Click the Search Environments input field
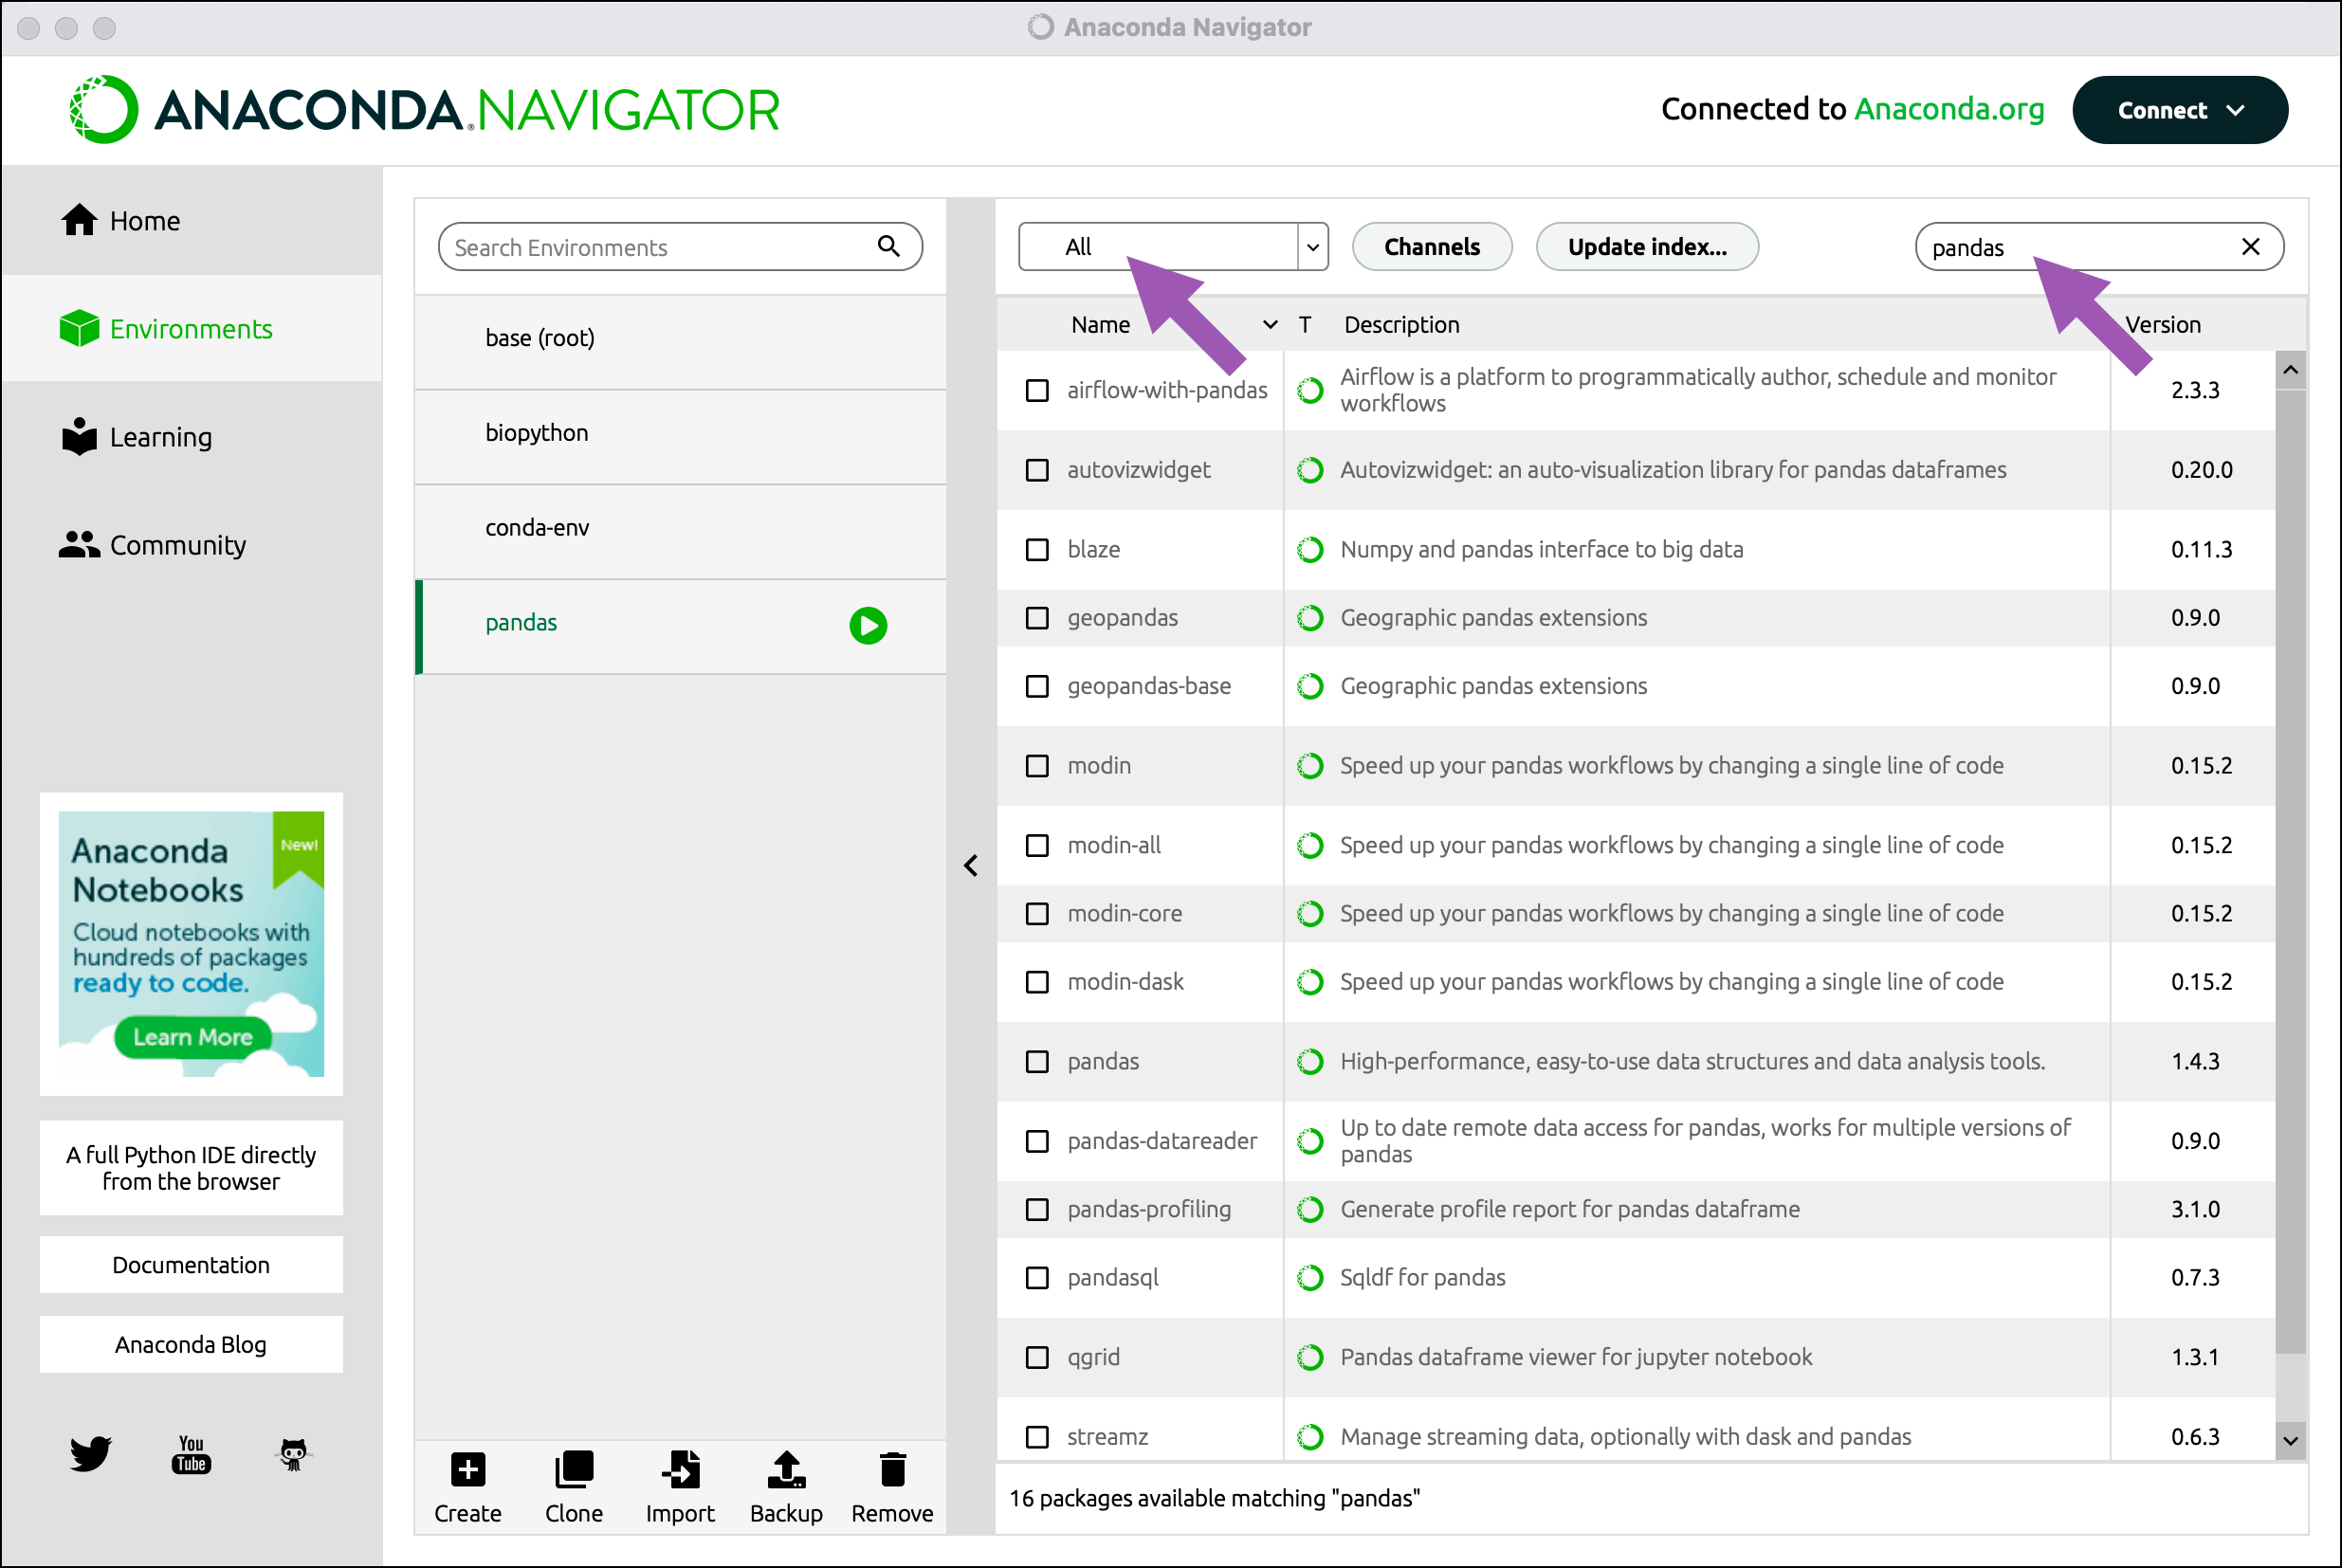 pyautogui.click(x=660, y=247)
